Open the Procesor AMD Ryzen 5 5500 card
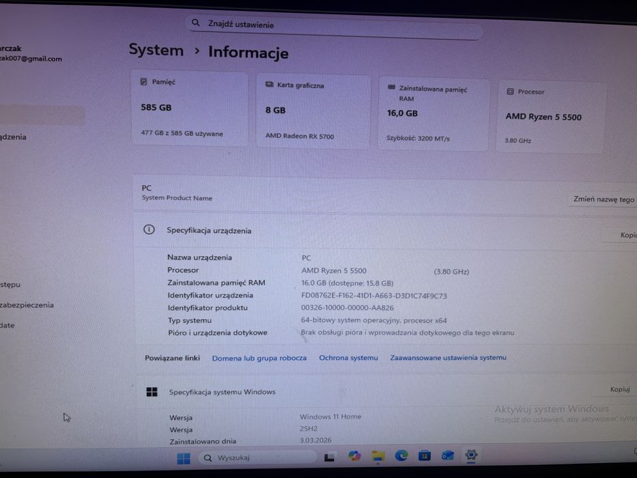Screen dimensions: 637x478 (550, 117)
